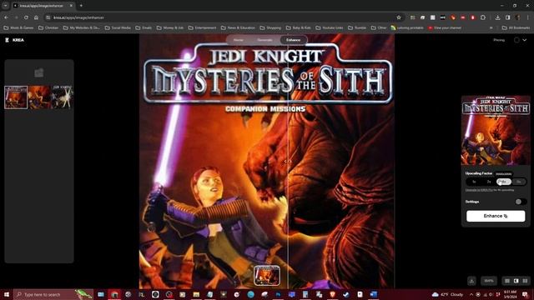Click the preview image in right panel

point(496,130)
